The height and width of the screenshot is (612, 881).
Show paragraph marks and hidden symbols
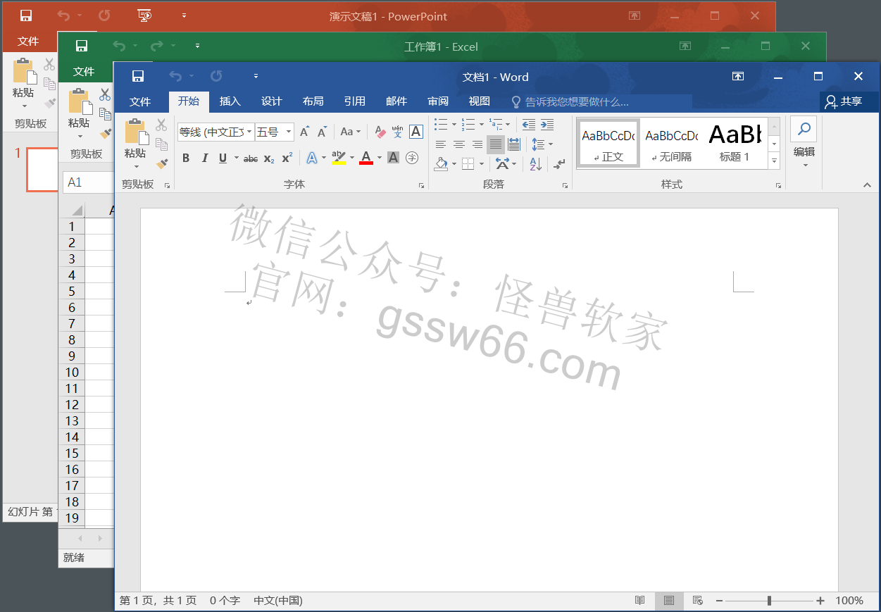click(559, 164)
